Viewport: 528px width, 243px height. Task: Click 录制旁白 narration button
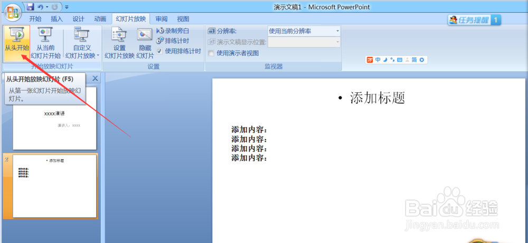tap(173, 31)
